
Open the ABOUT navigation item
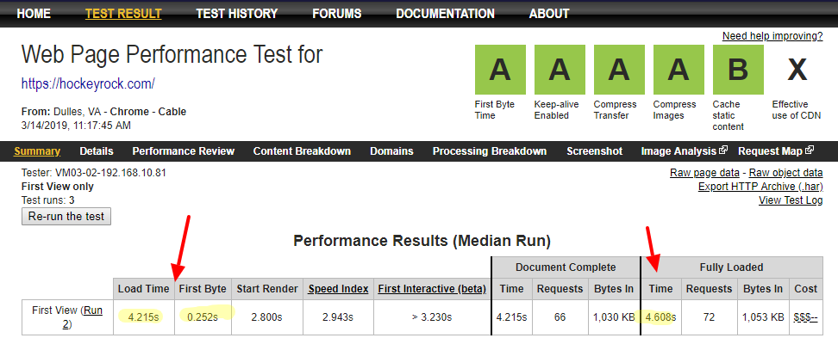(x=549, y=14)
